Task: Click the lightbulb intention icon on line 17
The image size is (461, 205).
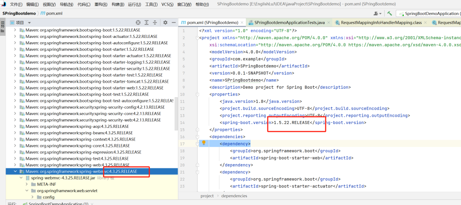Action: tap(204, 143)
